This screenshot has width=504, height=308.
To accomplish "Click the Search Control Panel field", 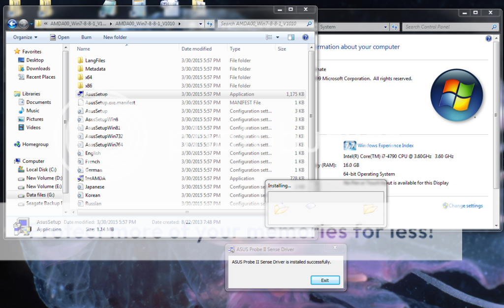I will [x=450, y=27].
